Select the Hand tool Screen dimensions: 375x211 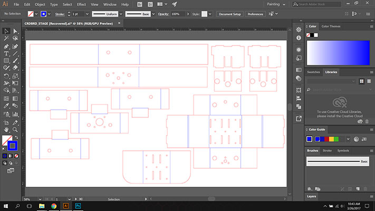pos(6,130)
